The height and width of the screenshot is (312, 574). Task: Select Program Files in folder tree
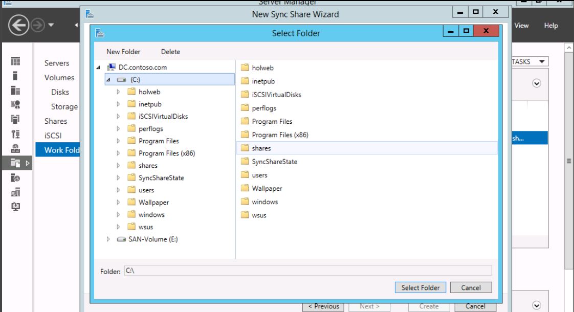tap(159, 141)
